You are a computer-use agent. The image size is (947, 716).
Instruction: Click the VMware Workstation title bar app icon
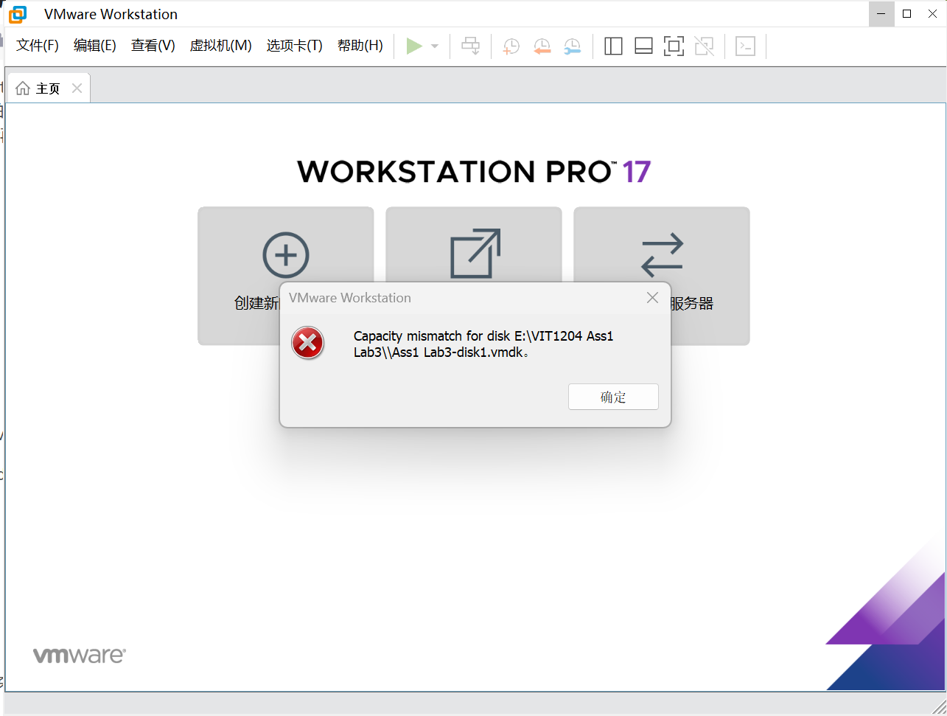[x=16, y=14]
